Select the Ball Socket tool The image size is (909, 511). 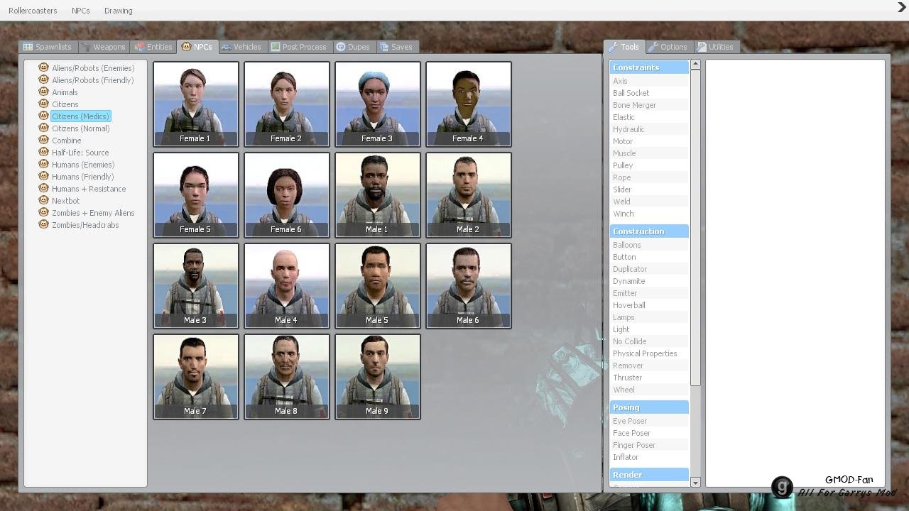point(649,93)
